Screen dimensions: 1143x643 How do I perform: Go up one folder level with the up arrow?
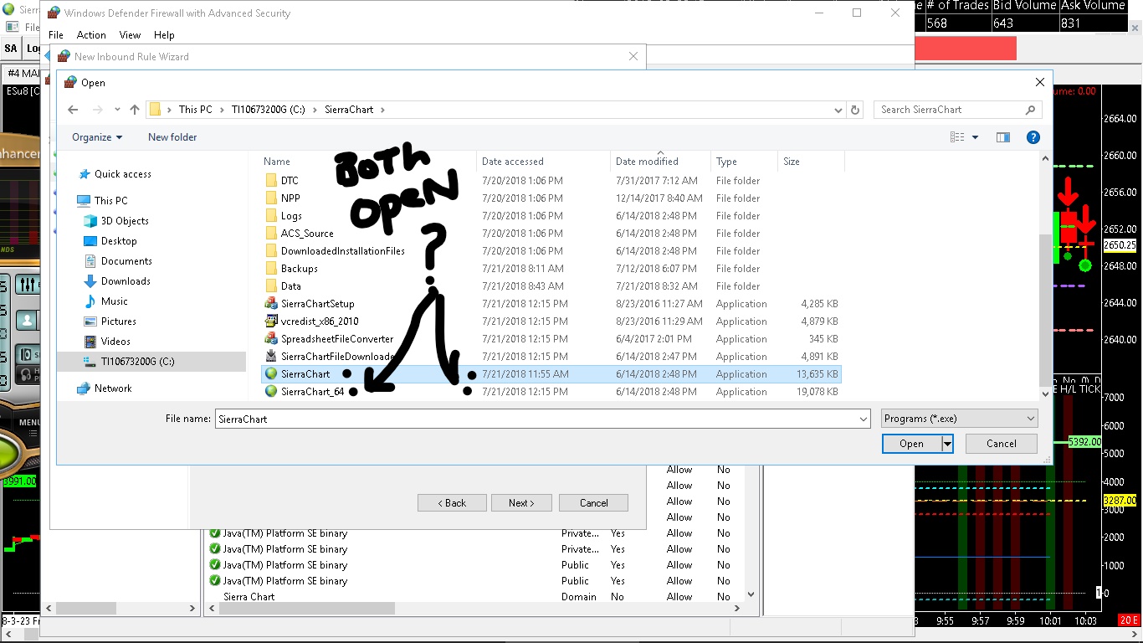(x=135, y=110)
